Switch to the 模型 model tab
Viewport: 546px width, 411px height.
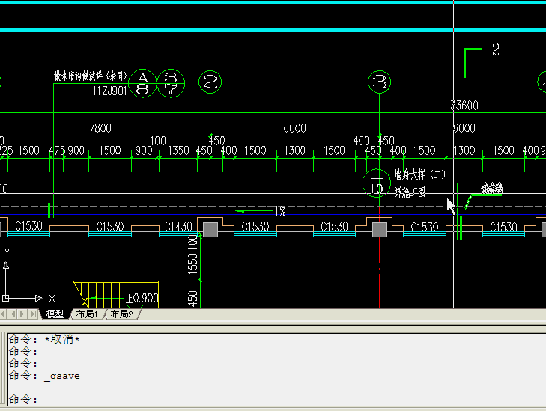click(55, 314)
